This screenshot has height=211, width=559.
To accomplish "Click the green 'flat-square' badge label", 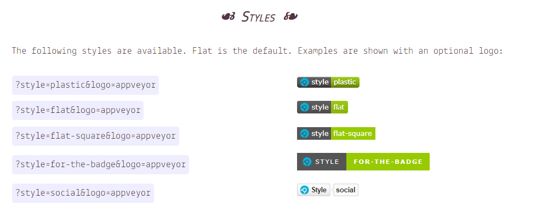I will coord(353,134).
